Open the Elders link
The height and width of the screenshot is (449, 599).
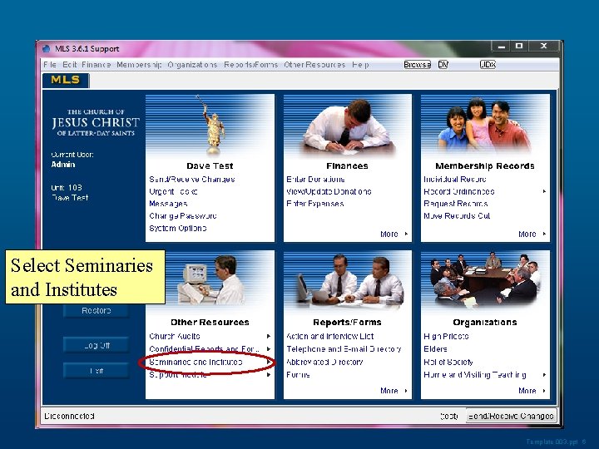coord(435,349)
